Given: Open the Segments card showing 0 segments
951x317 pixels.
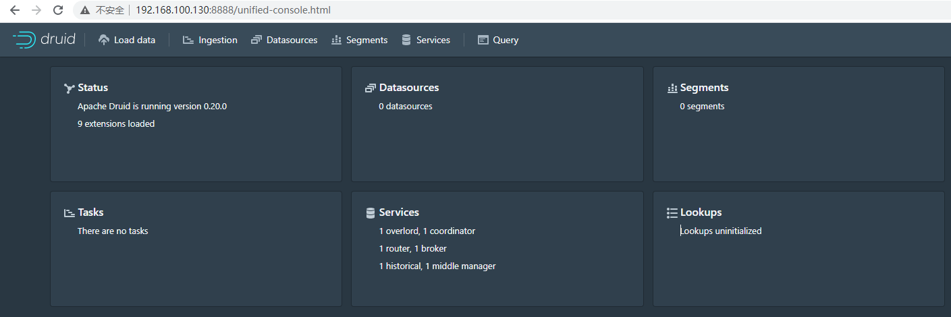Looking at the screenshot, I should pos(798,124).
